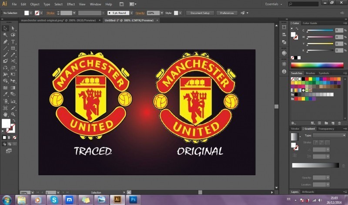The image size is (348, 205).
Task: Set paint mode to None in toolbox
Action: click(14, 137)
